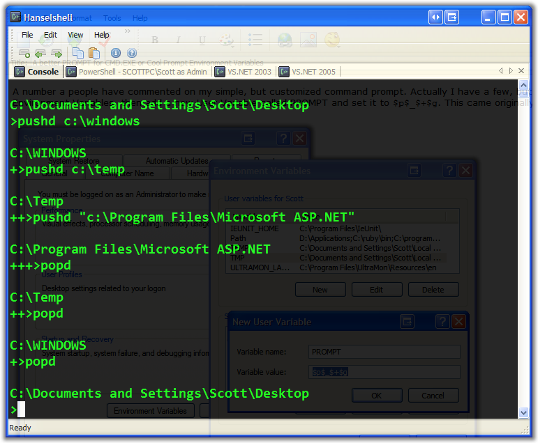Click the Copy toolbar icon
Screen dimensions: 538x443
[x=77, y=53]
